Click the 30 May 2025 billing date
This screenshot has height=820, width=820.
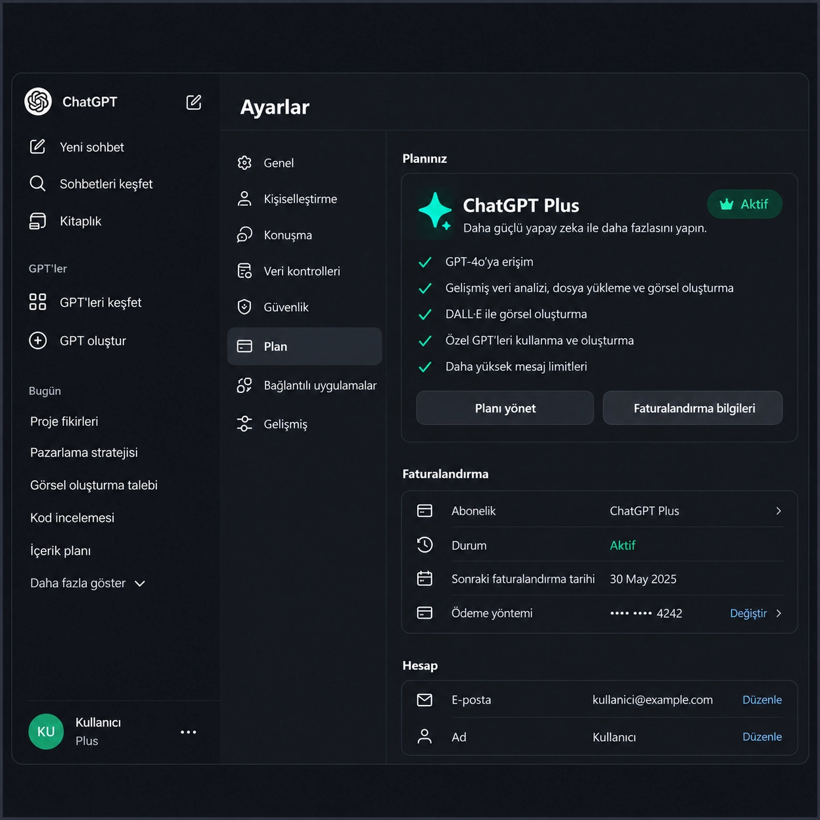[643, 579]
